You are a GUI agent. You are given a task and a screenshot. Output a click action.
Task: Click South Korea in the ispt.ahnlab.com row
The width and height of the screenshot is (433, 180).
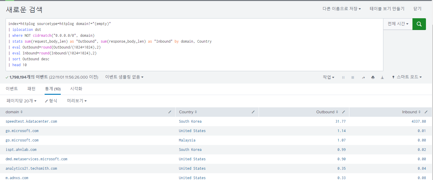pos(190,150)
